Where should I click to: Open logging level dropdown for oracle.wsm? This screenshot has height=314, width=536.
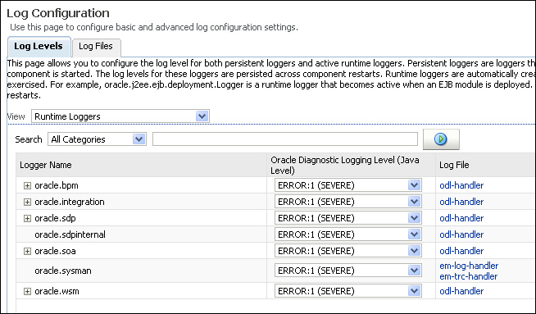348,291
